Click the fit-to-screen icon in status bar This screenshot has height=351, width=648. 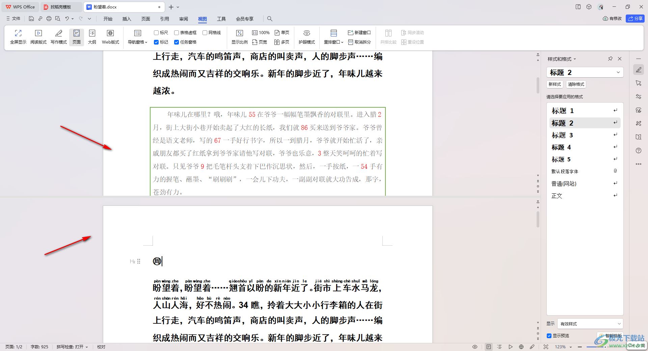coord(546,347)
